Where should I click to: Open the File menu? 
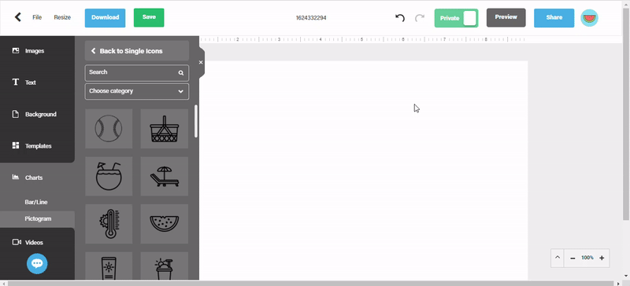pos(37,17)
